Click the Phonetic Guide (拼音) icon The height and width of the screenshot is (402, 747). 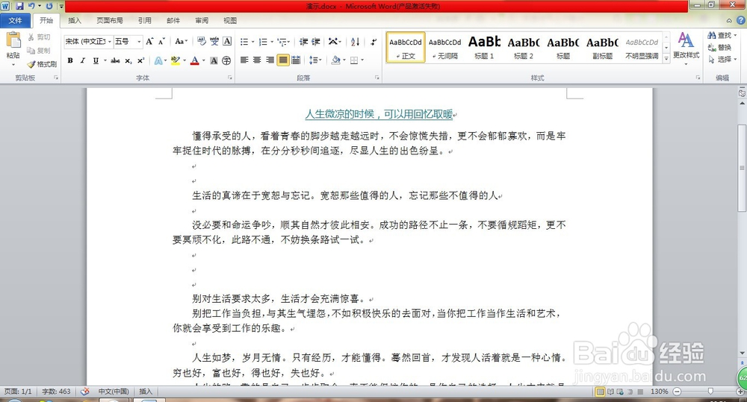[214, 41]
